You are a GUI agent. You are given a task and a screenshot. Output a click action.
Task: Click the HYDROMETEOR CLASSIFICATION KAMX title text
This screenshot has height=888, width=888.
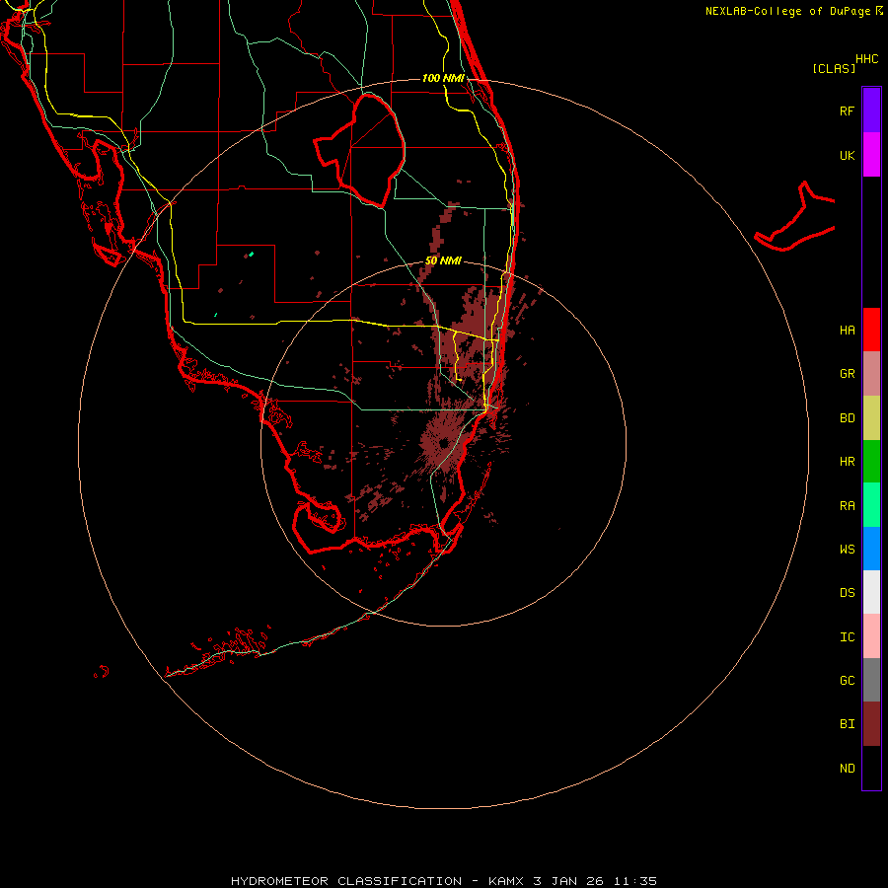tap(443, 881)
